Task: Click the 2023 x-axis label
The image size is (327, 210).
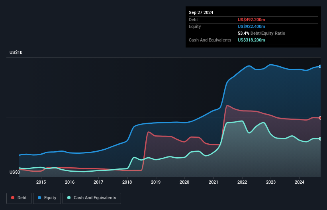Action: point(271,182)
